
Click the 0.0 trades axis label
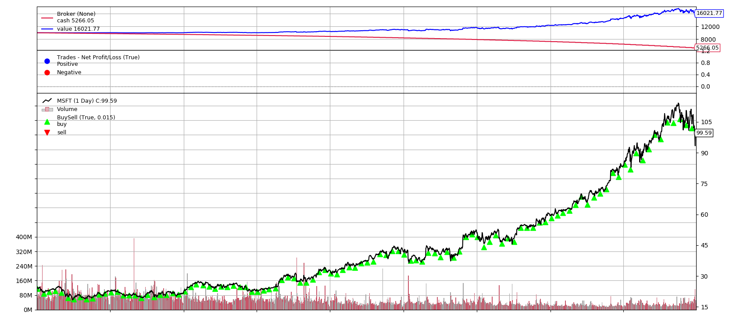tap(705, 86)
